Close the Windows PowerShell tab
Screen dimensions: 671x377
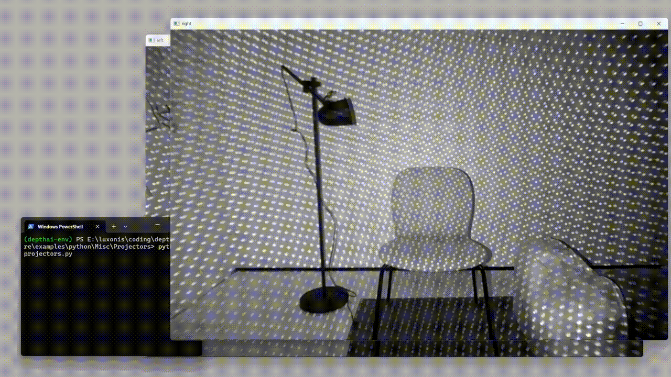pos(97,227)
